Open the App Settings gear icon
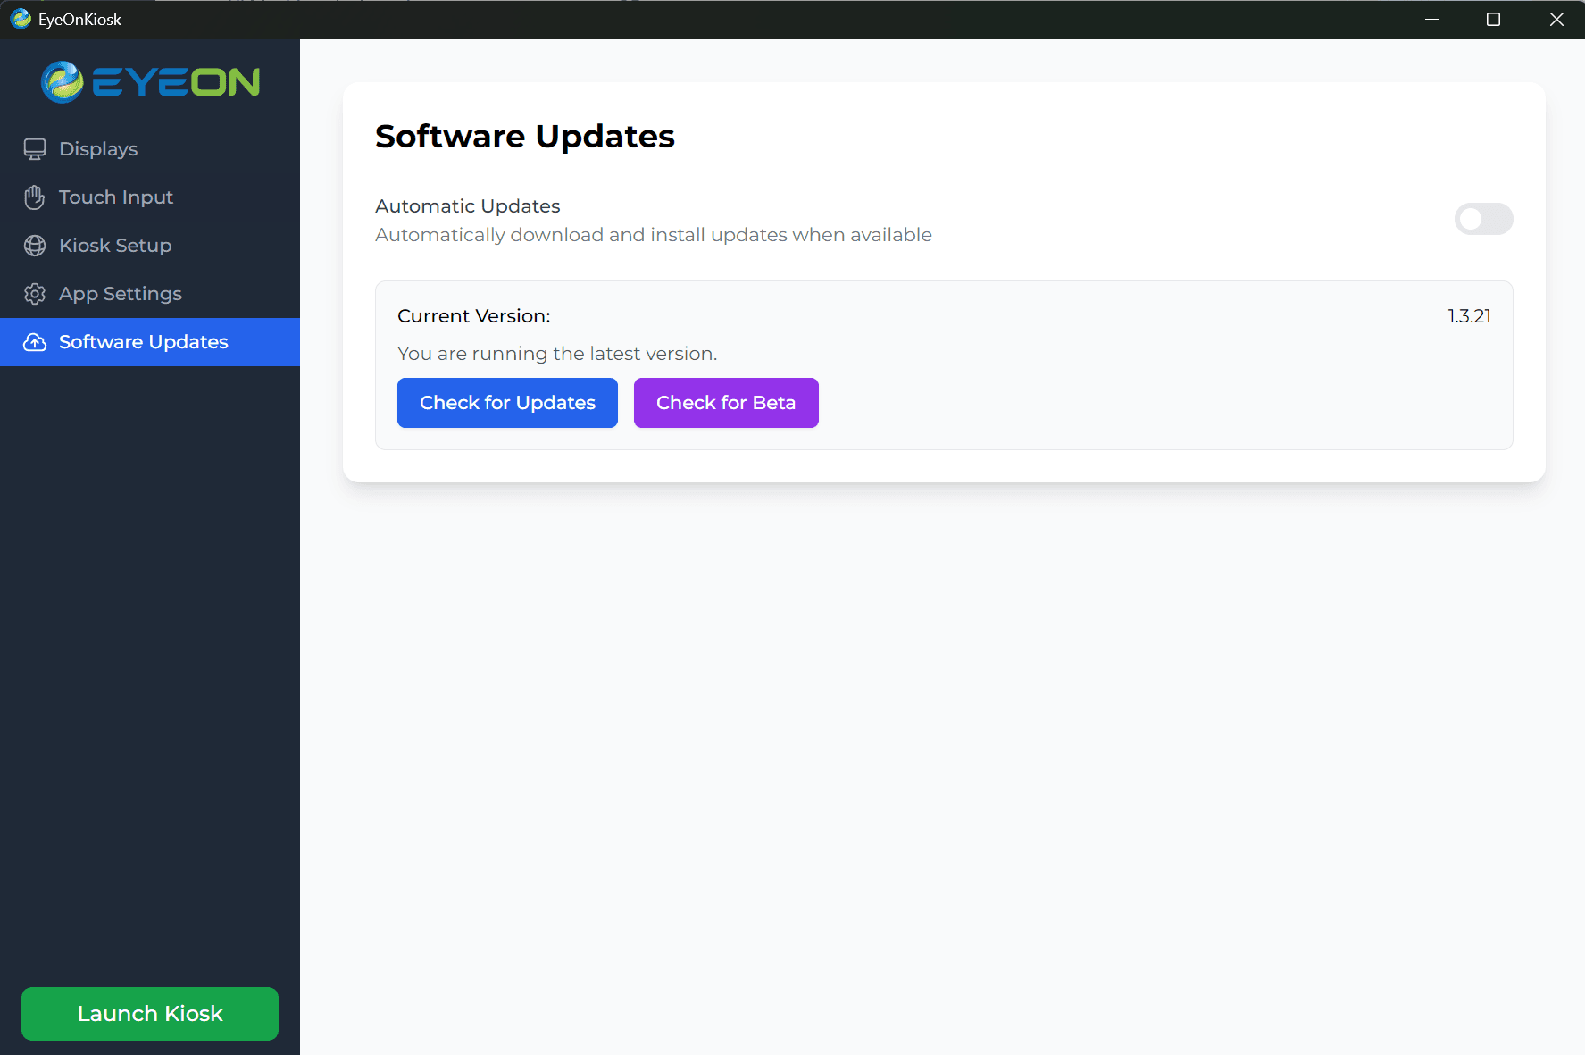 tap(35, 293)
